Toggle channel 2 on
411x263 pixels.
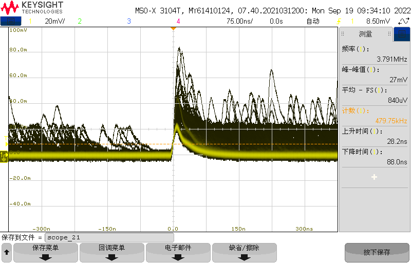(80, 21)
